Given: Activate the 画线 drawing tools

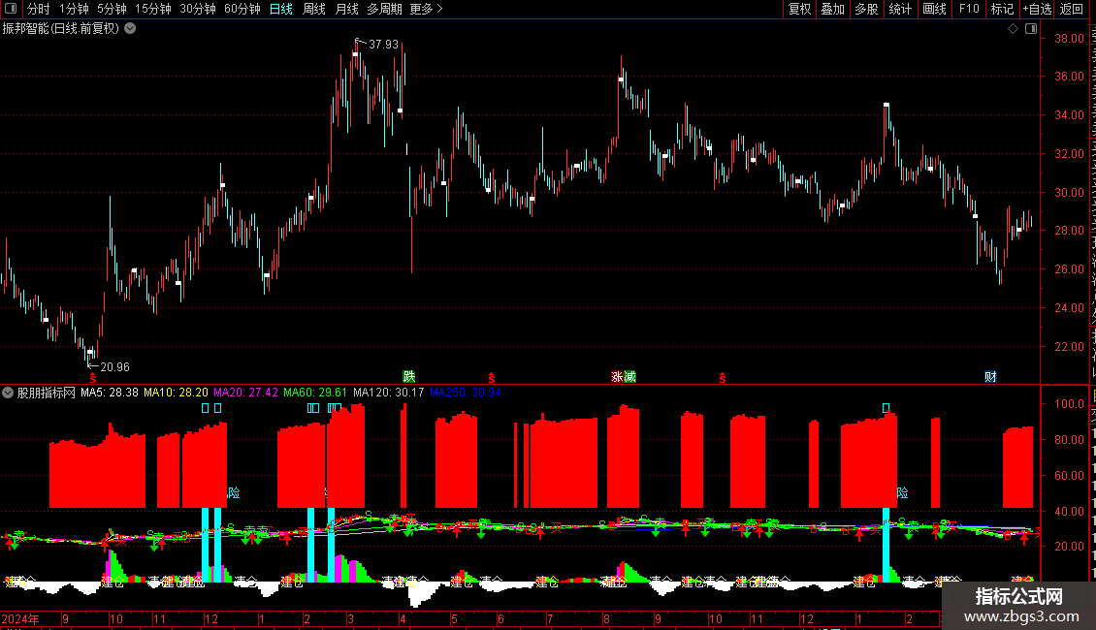Looking at the screenshot, I should [x=935, y=9].
